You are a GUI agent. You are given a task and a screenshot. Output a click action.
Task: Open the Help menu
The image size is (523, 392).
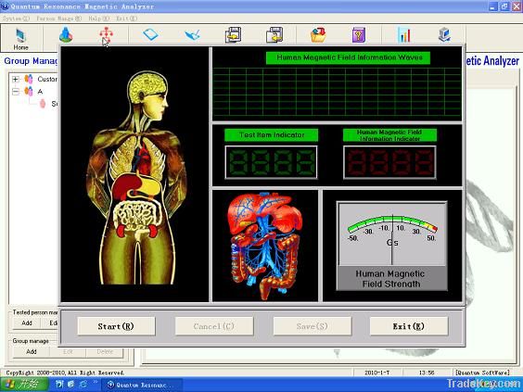98,19
